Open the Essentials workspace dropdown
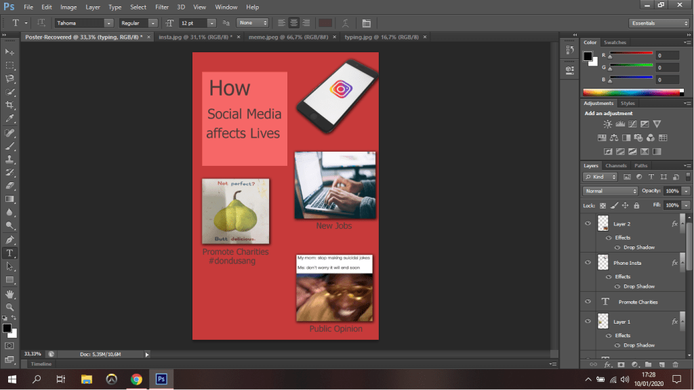This screenshot has width=694, height=390. tap(659, 23)
